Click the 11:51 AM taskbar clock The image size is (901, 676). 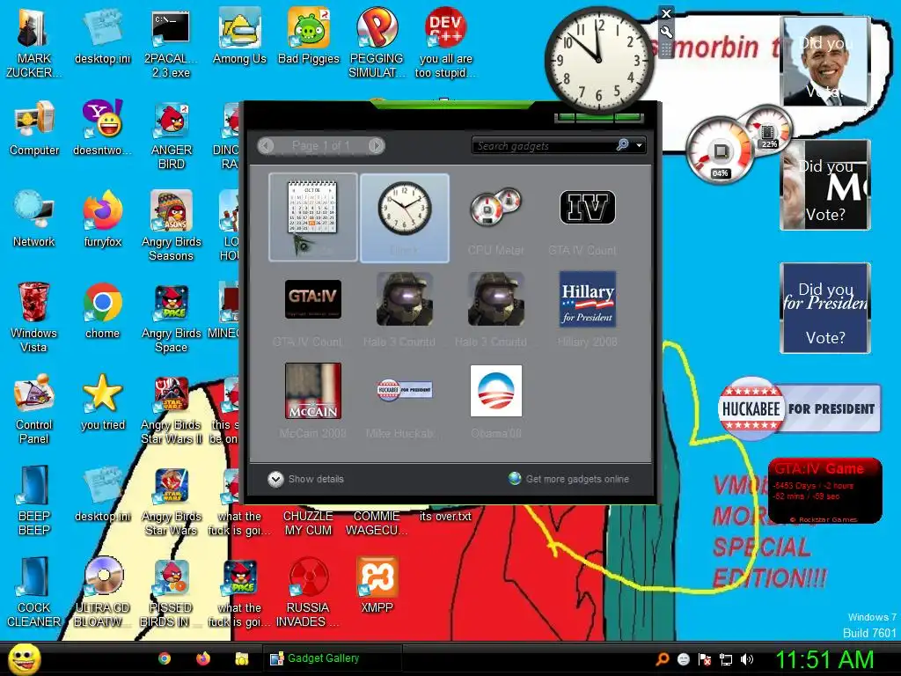825,659
